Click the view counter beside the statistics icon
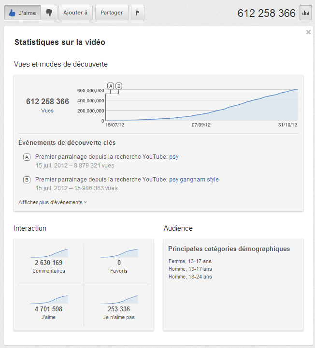Image resolution: width=315 pixels, height=348 pixels. [x=267, y=13]
